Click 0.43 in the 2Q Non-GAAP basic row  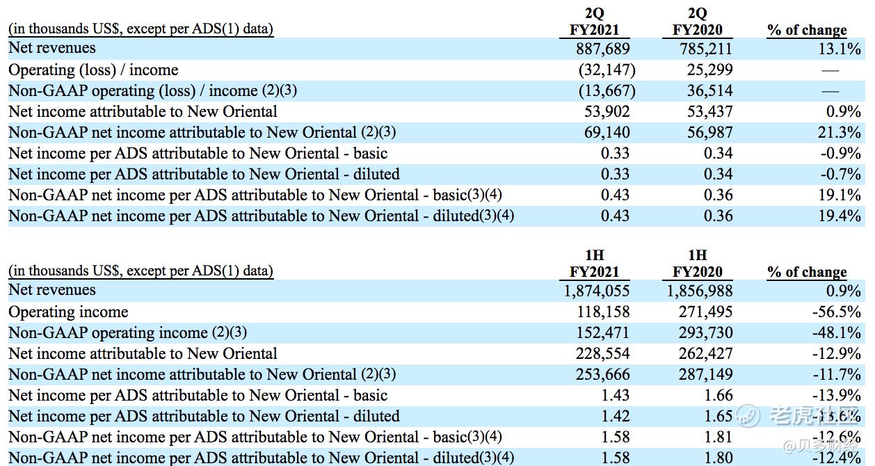(x=615, y=195)
